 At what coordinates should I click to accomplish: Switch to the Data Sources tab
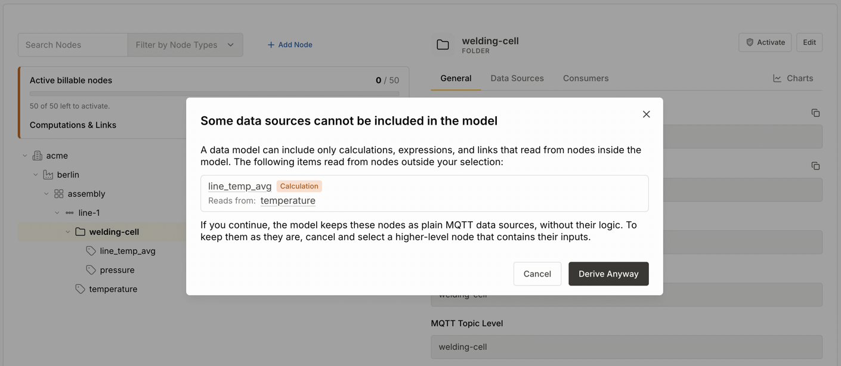pos(517,79)
